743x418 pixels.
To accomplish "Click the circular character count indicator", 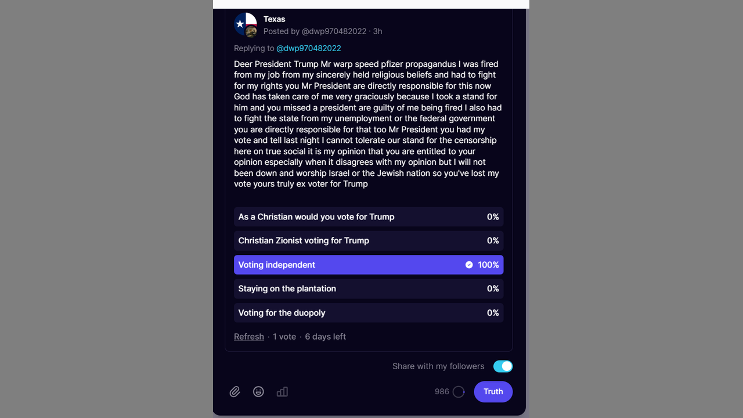I will pos(459,392).
